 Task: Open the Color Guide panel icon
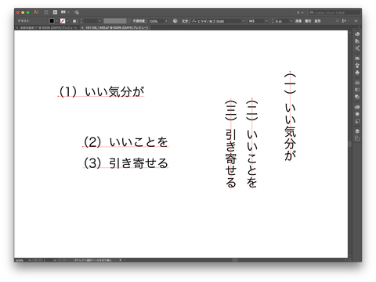357,41
